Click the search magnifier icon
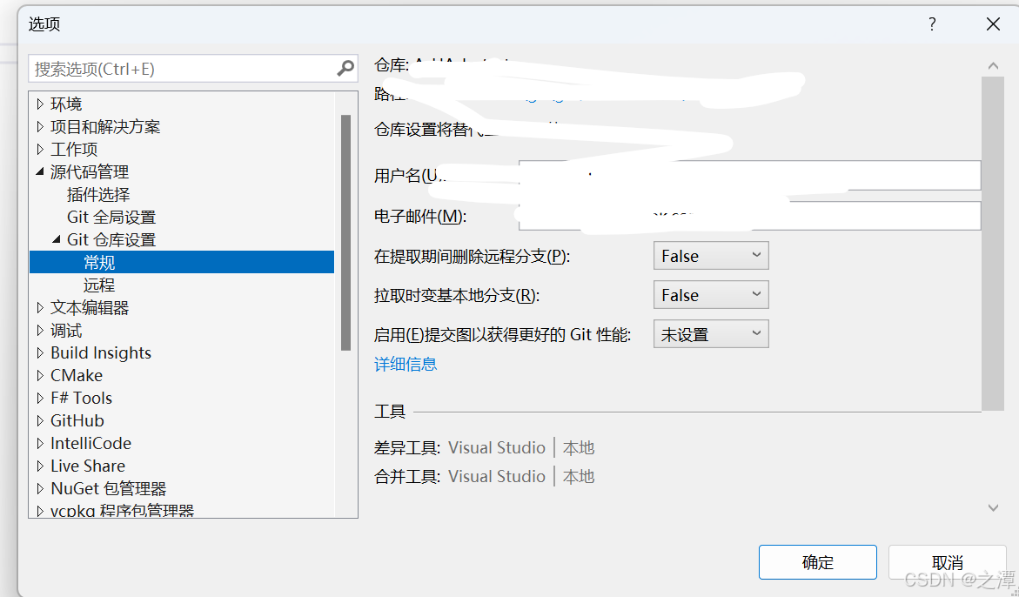The width and height of the screenshot is (1019, 597). [345, 68]
